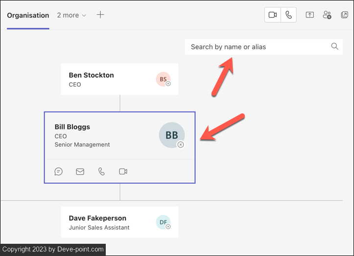The image size is (354, 256).
Task: Pop out the chat window
Action: 344,15
